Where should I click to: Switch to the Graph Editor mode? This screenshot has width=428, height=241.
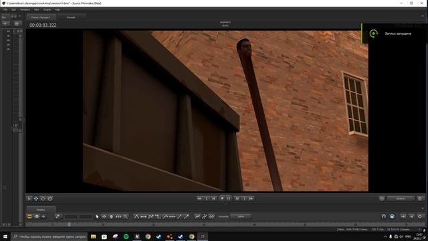coord(43,216)
